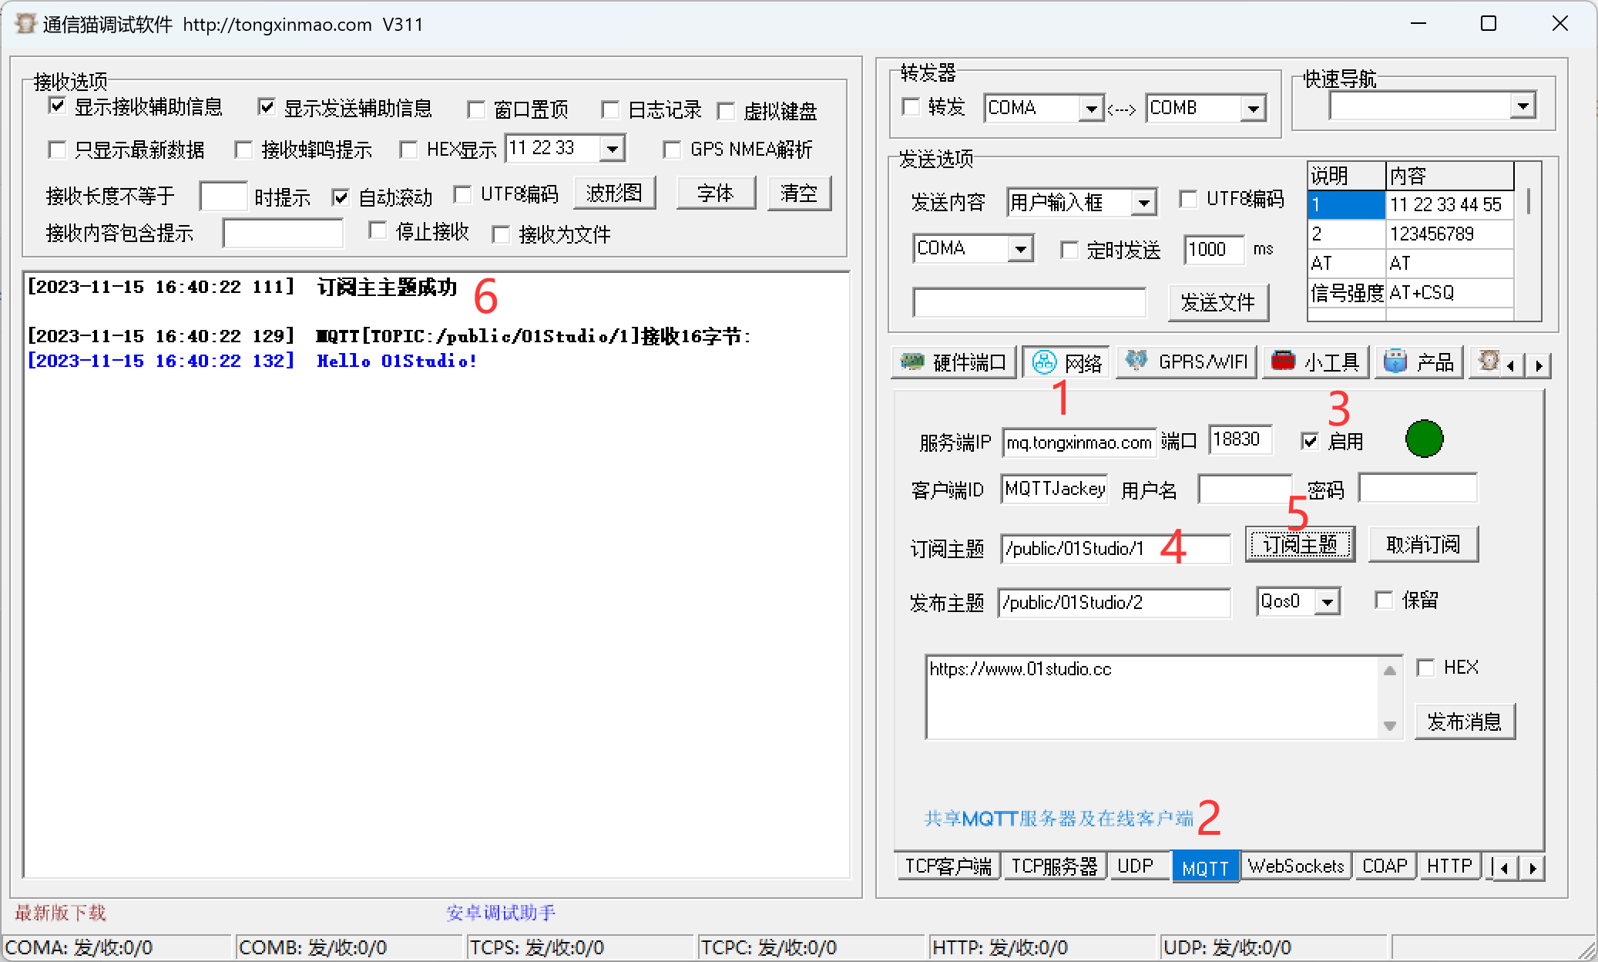Select the MQTT tab
Screen dimensions: 1598x962
(1205, 867)
